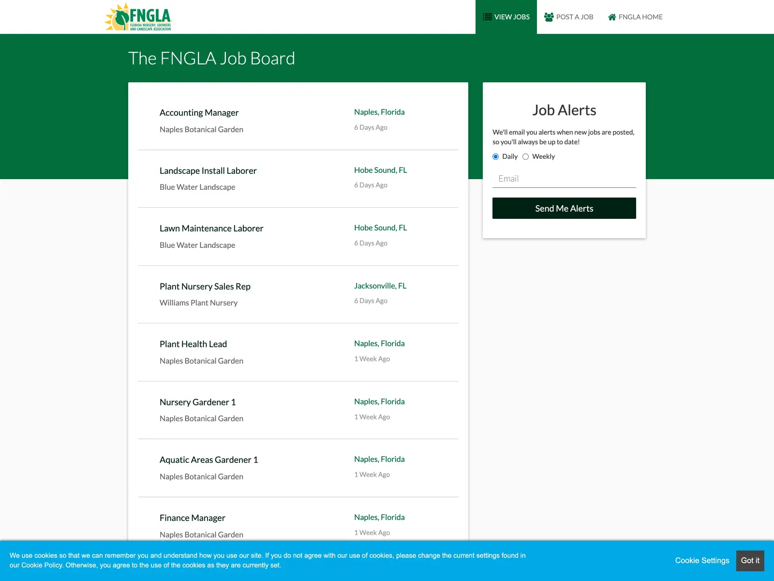Screen dimensions: 774x581
Task: Click the Send Me Alerts button
Action: click(x=564, y=208)
